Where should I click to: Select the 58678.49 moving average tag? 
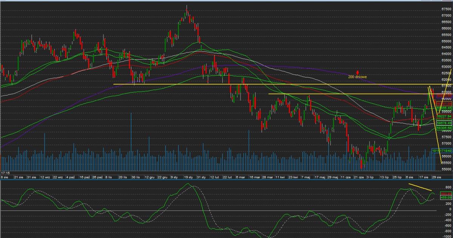(x=444, y=123)
